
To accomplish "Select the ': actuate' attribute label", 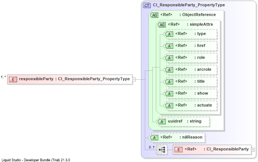I will click(x=203, y=105).
